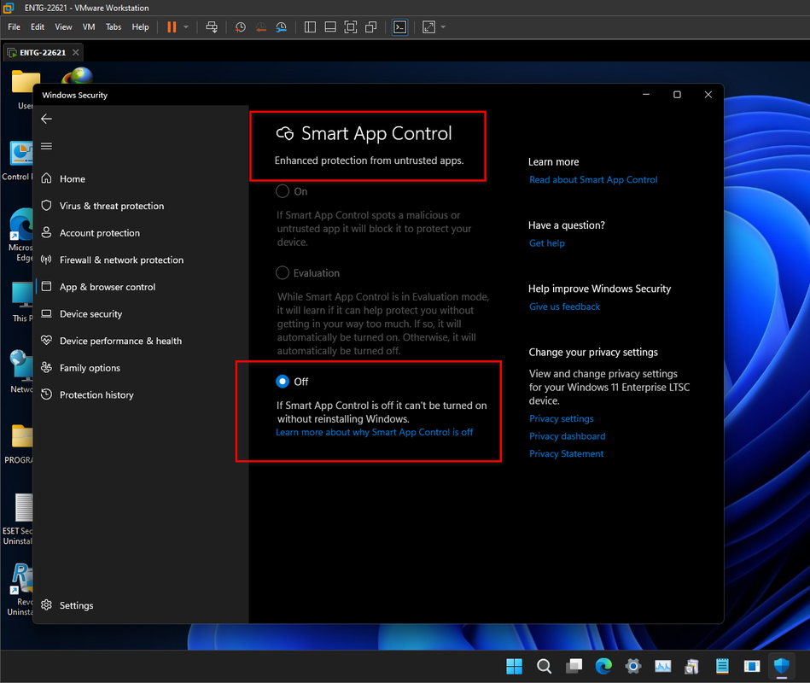Switch VMware to Unity mode
This screenshot has height=683, width=810.
click(371, 26)
